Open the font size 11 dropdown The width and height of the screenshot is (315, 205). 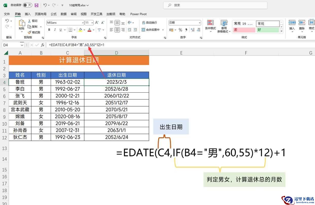pyautogui.click(x=92, y=23)
